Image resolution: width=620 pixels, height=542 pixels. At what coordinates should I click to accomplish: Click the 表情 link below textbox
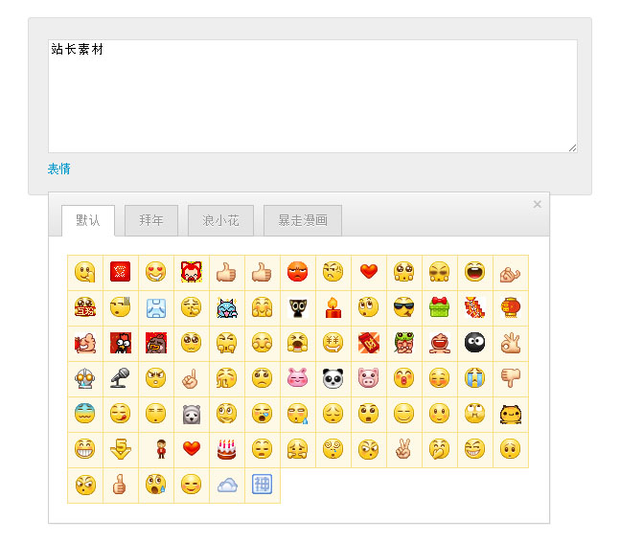coord(58,169)
